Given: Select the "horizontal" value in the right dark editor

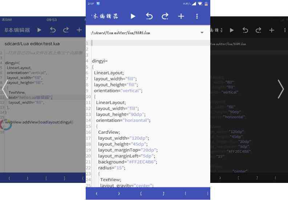Looking at the screenshot, I should 234,117.
